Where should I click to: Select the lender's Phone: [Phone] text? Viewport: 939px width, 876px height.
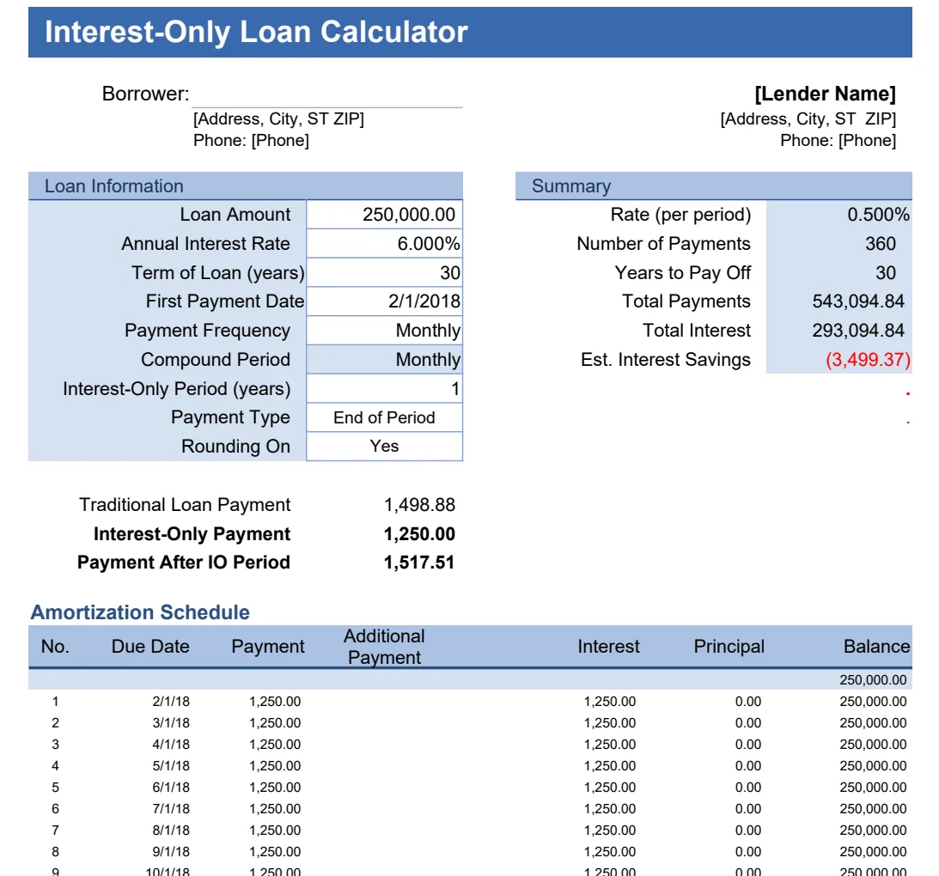[x=838, y=140]
